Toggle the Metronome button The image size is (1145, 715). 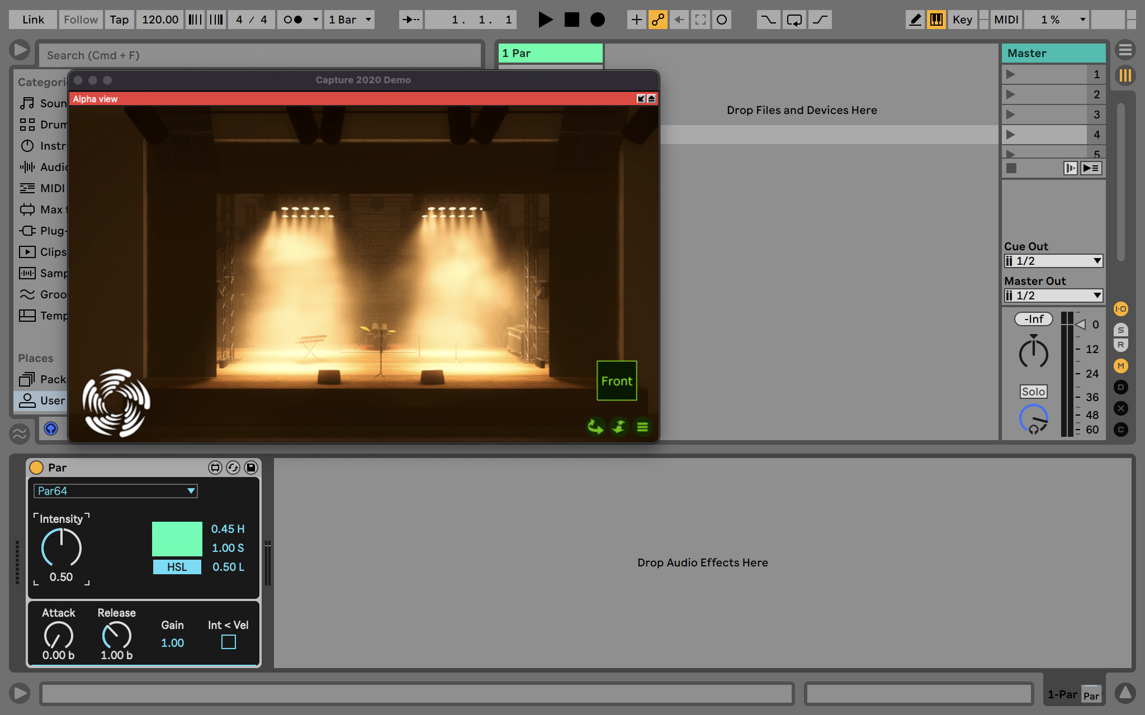click(294, 20)
